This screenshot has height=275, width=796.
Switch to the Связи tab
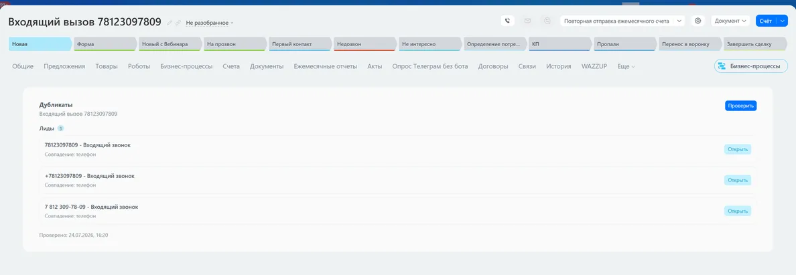click(x=527, y=66)
